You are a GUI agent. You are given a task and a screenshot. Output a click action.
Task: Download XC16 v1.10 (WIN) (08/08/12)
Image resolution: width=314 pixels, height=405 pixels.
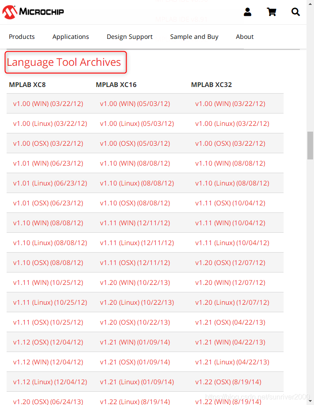pos(135,163)
